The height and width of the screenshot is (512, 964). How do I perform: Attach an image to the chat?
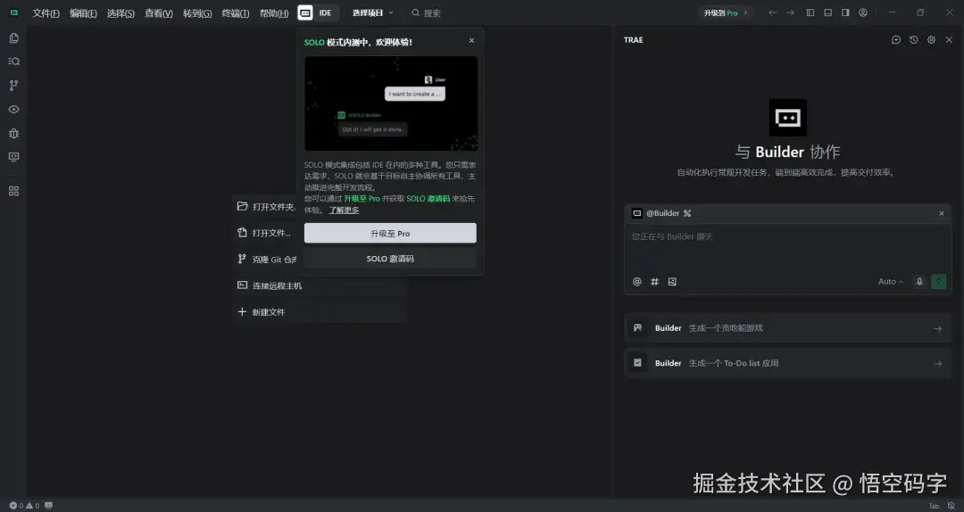tap(672, 282)
